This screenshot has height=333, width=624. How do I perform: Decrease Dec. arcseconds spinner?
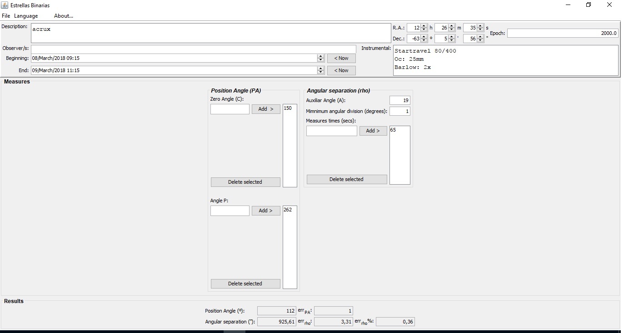pos(480,40)
